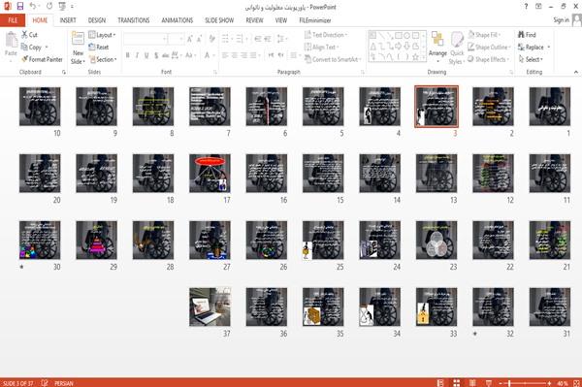Image resolution: width=582 pixels, height=387 pixels.
Task: Toggle Align Right paragraph option
Action: pyautogui.click(x=243, y=55)
